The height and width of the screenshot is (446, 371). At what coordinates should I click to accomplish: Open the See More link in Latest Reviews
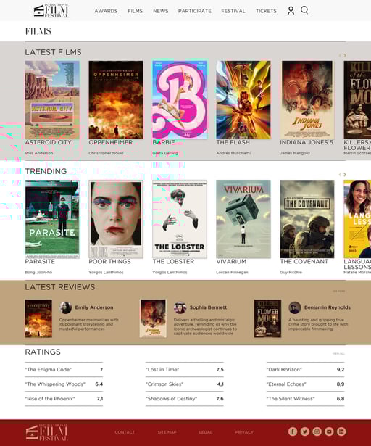pyautogui.click(x=339, y=291)
